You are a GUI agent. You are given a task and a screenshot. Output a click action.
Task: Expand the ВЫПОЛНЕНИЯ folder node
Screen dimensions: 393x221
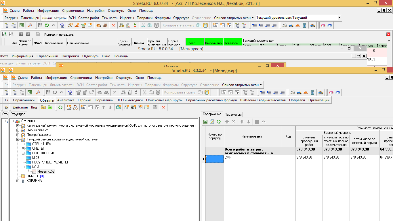click(23, 153)
